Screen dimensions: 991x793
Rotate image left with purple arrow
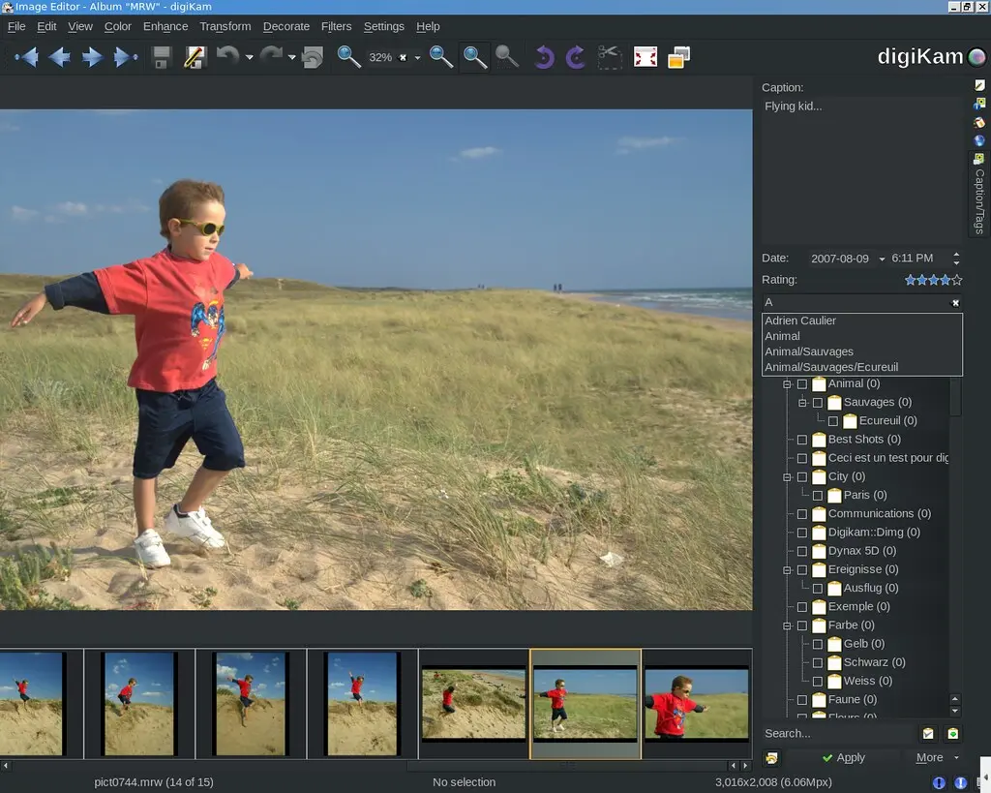coord(544,58)
